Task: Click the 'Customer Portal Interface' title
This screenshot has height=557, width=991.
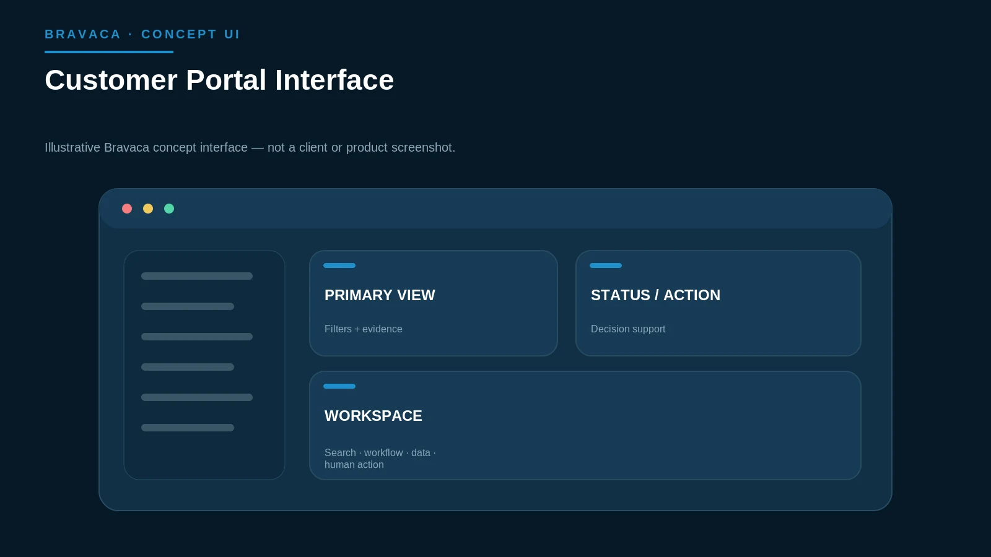Action: 219,80
